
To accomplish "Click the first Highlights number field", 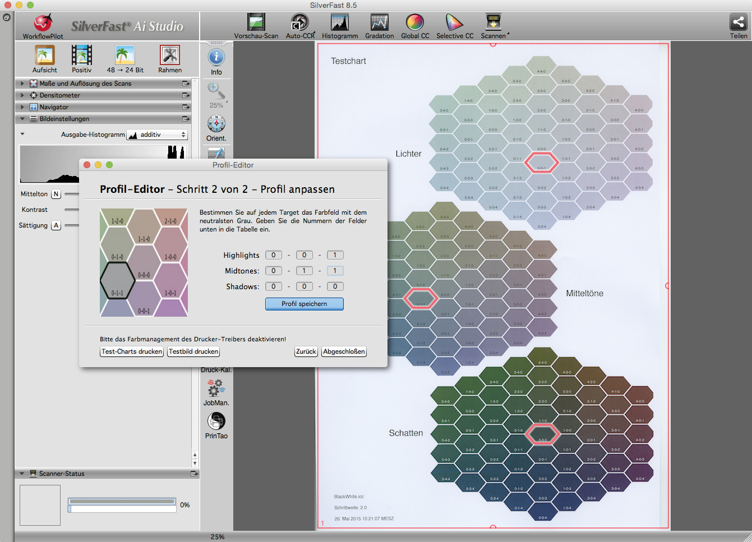I will click(273, 255).
